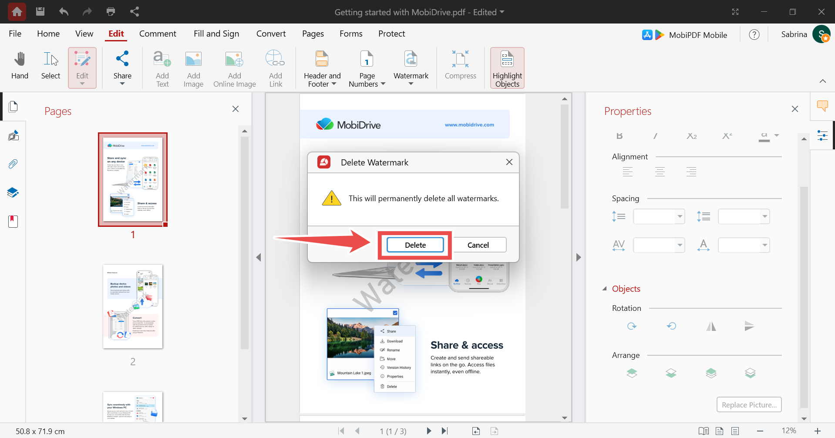Align text left in Properties

coord(628,172)
